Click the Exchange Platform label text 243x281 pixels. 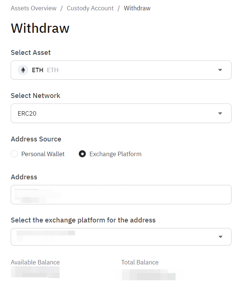[115, 154]
